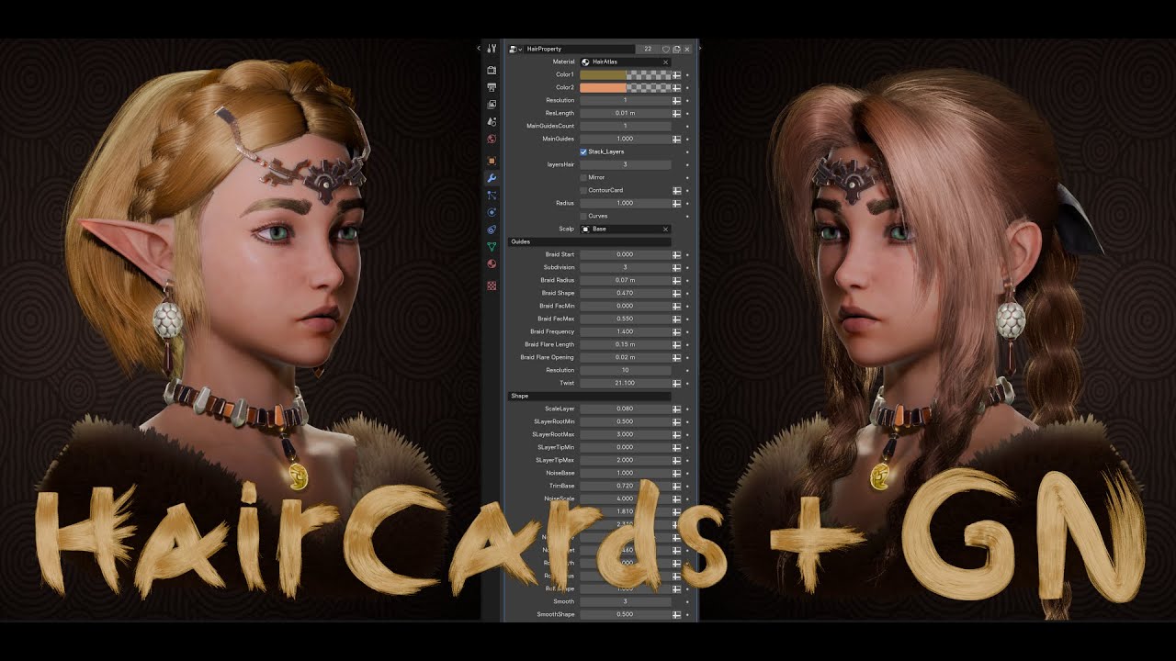Image resolution: width=1176 pixels, height=661 pixels.
Task: Click the ResLength attribute toggle icon
Action: (x=676, y=113)
